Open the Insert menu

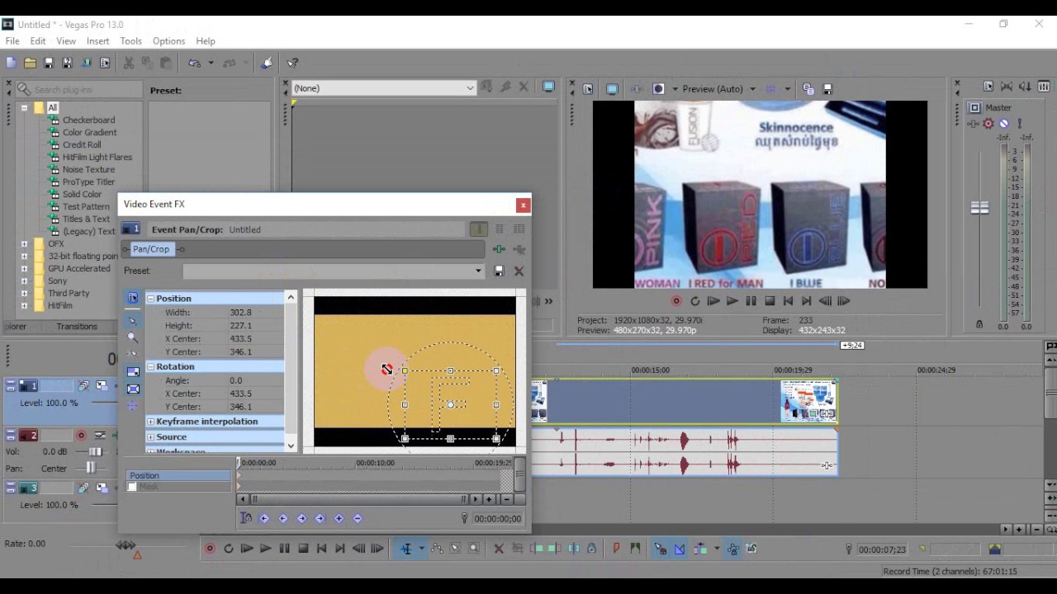97,41
